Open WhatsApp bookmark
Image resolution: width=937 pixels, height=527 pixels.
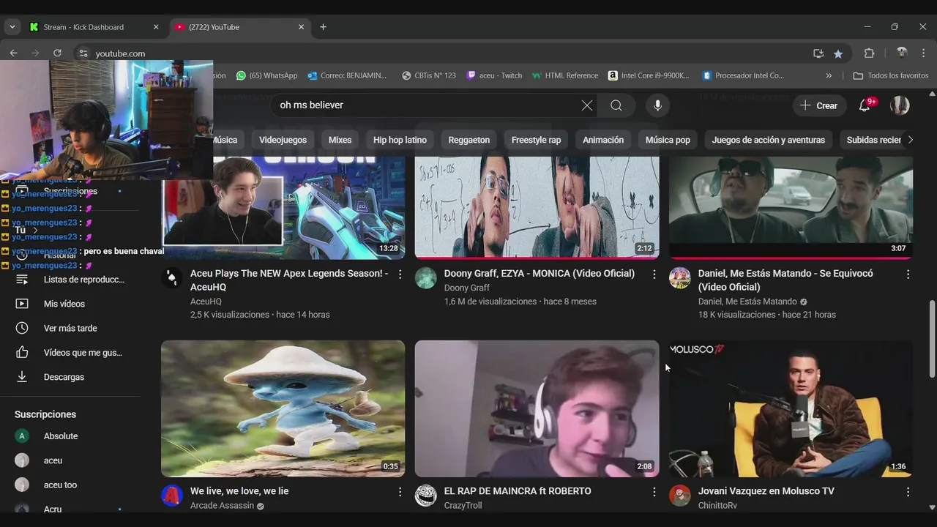coord(266,75)
